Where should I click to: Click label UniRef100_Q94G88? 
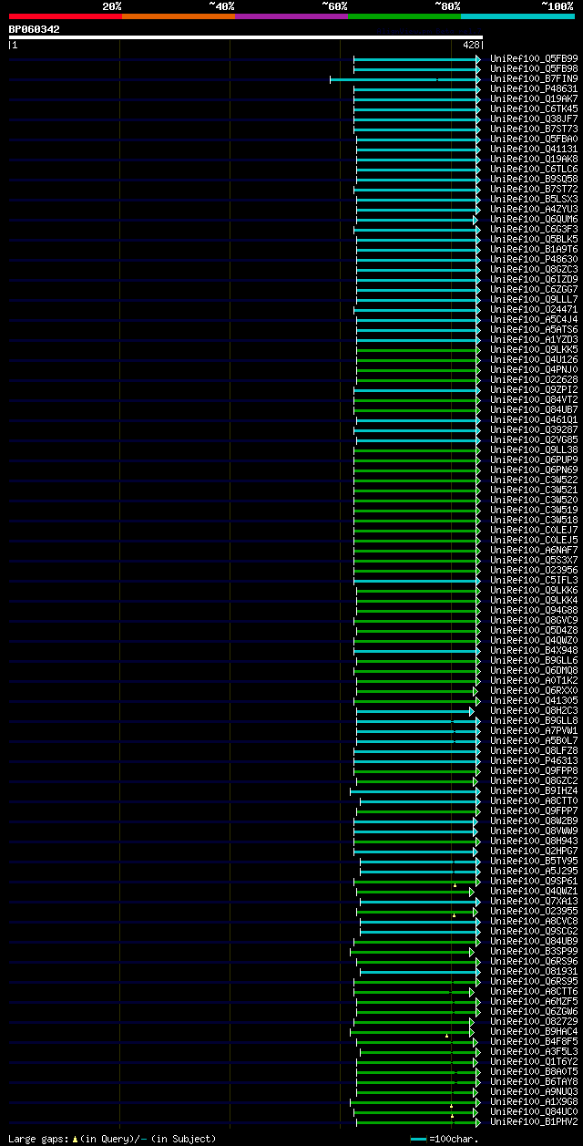tap(534, 611)
